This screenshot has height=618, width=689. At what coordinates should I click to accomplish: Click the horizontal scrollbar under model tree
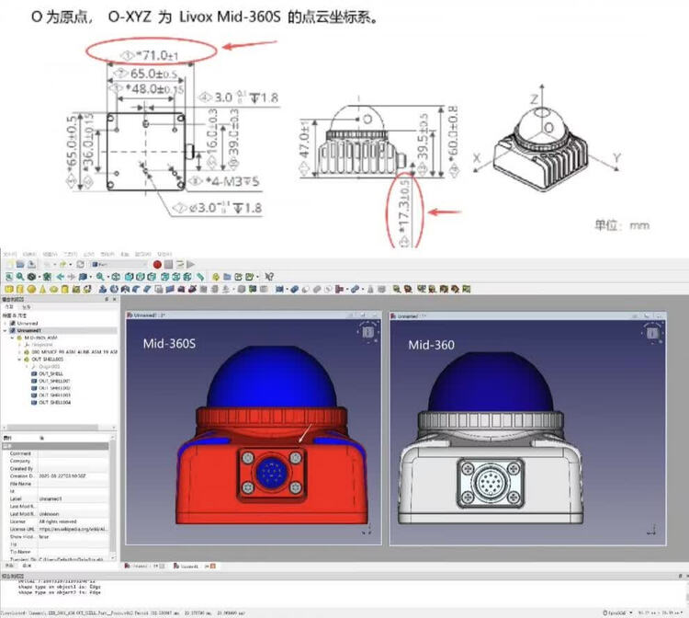52,427
